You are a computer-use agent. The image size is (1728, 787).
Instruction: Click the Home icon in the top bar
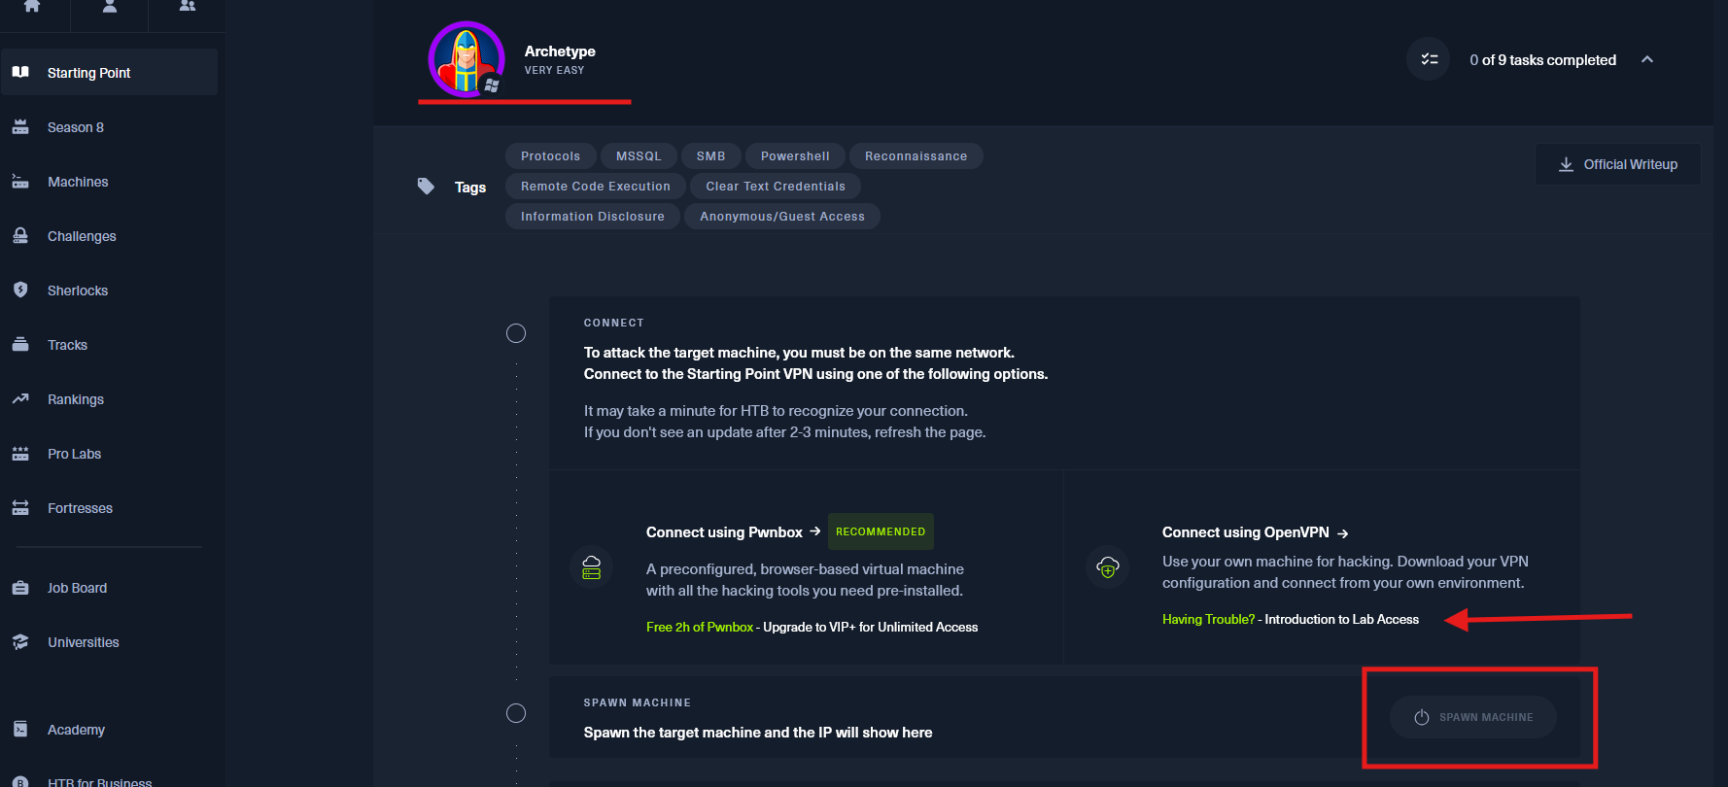tap(32, 6)
